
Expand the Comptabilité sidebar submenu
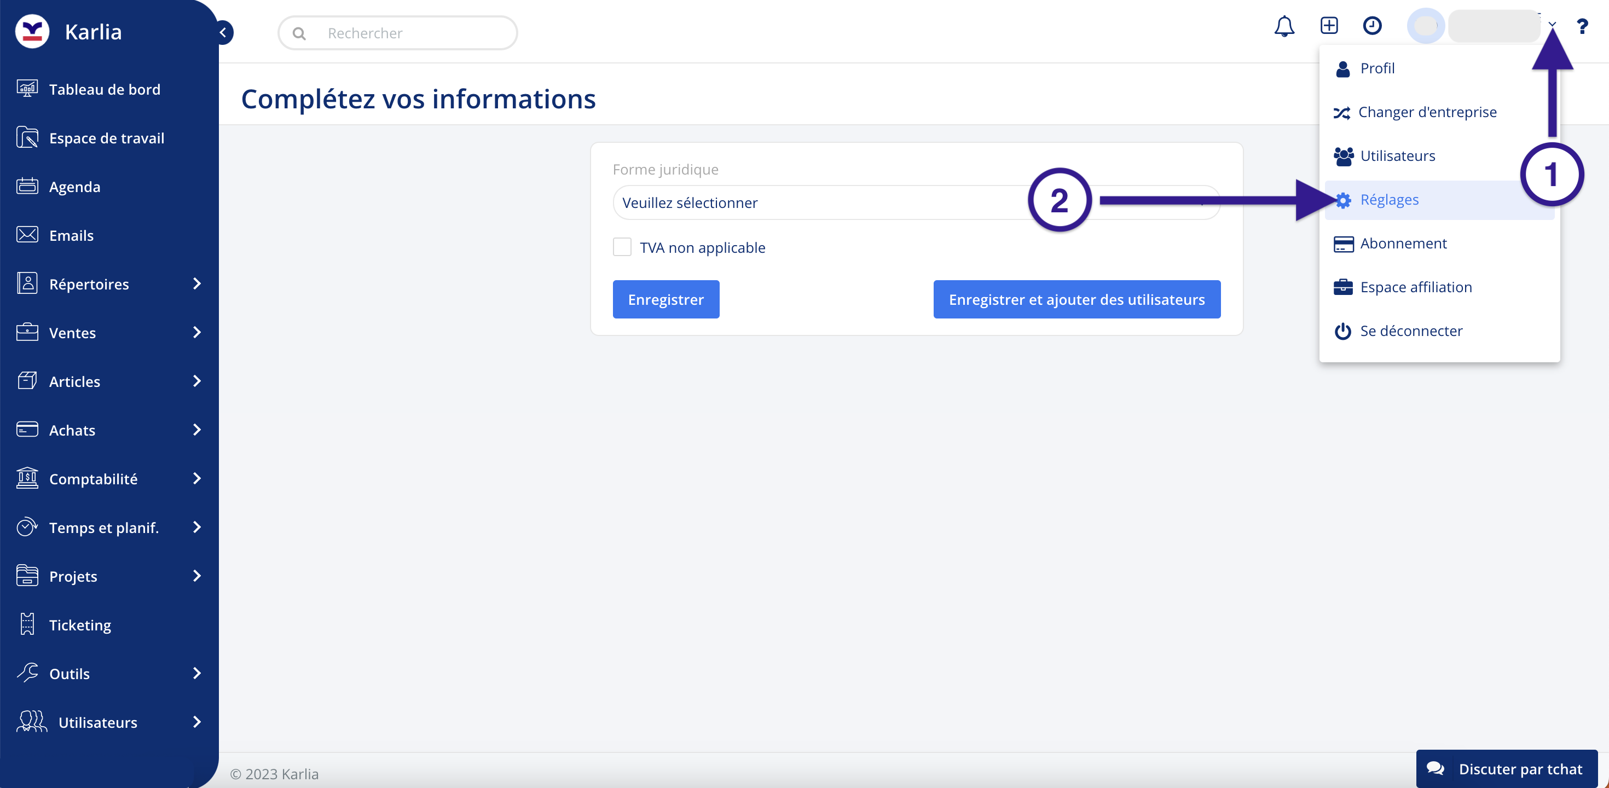pyautogui.click(x=197, y=478)
